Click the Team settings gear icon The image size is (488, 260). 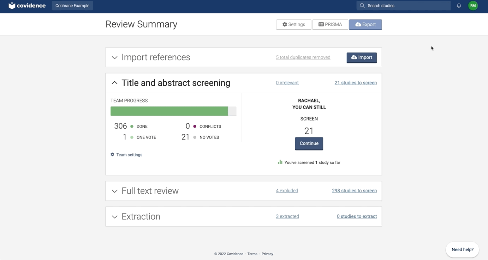coord(112,155)
